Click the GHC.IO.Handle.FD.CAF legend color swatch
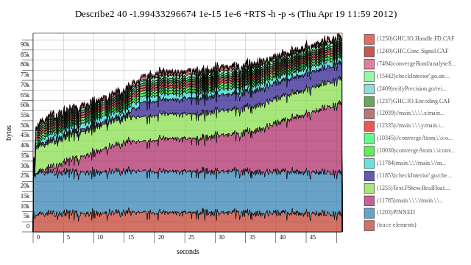The width and height of the screenshot is (471, 265). (x=369, y=39)
